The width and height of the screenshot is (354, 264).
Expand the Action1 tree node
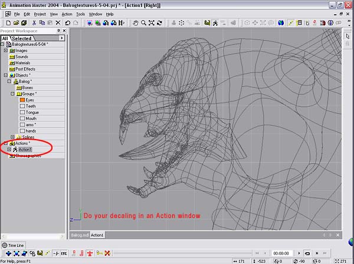coord(8,150)
